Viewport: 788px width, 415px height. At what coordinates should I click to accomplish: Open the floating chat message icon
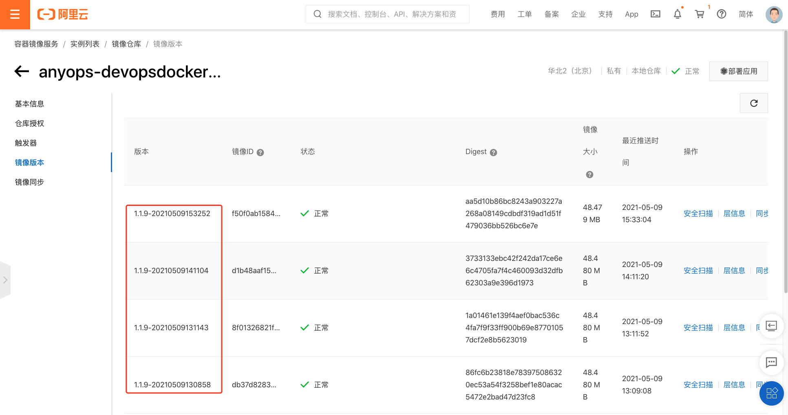point(771,362)
